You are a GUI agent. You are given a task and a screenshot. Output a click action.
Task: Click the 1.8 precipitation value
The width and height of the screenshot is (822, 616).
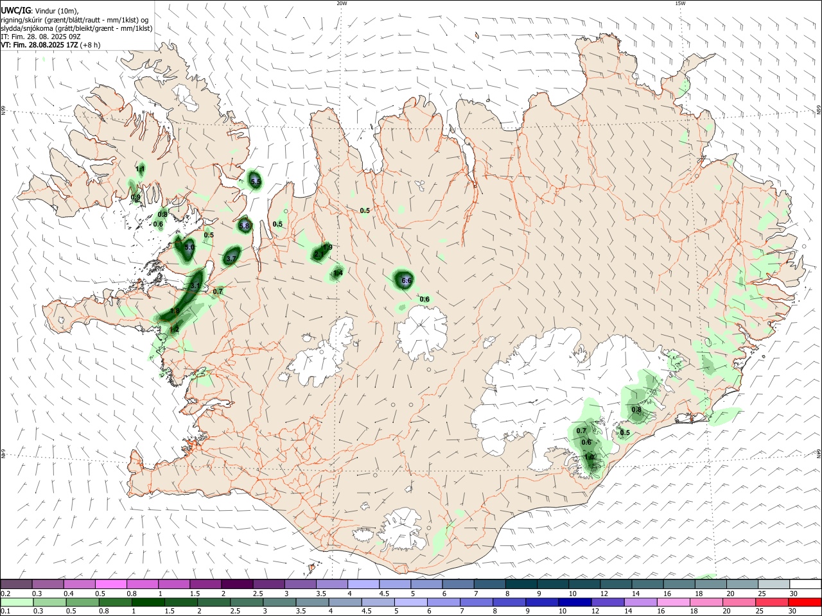174,311
